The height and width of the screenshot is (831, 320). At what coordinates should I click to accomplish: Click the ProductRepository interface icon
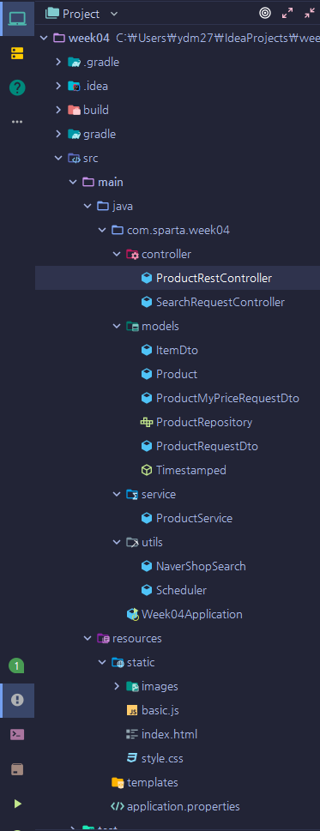[146, 423]
